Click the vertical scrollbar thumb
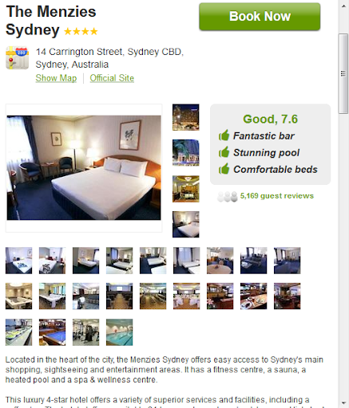 pos(343,73)
